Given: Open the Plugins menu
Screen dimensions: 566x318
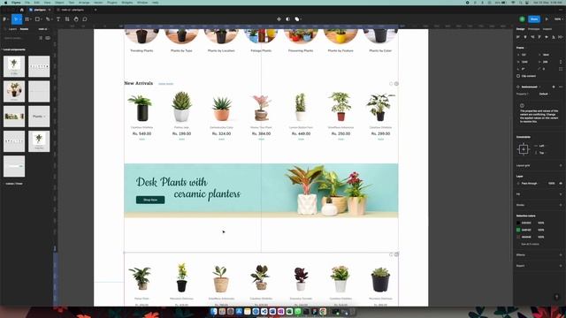Looking at the screenshot, I should pyautogui.click(x=112, y=3).
